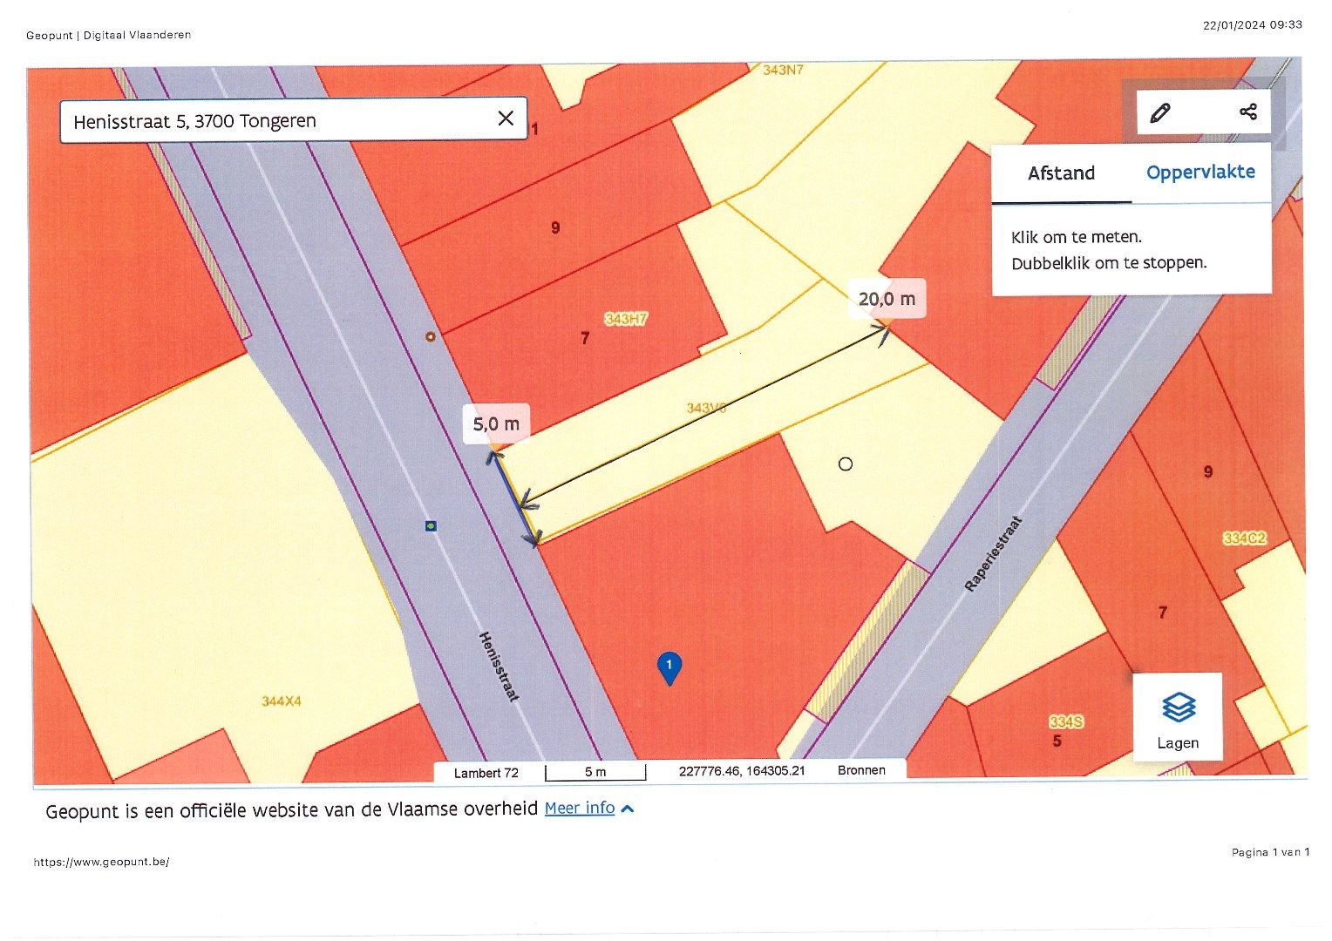The width and height of the screenshot is (1332, 941).
Task: Click the Geopunt | Digitaal Vlaanderen header
Action: pos(109,35)
